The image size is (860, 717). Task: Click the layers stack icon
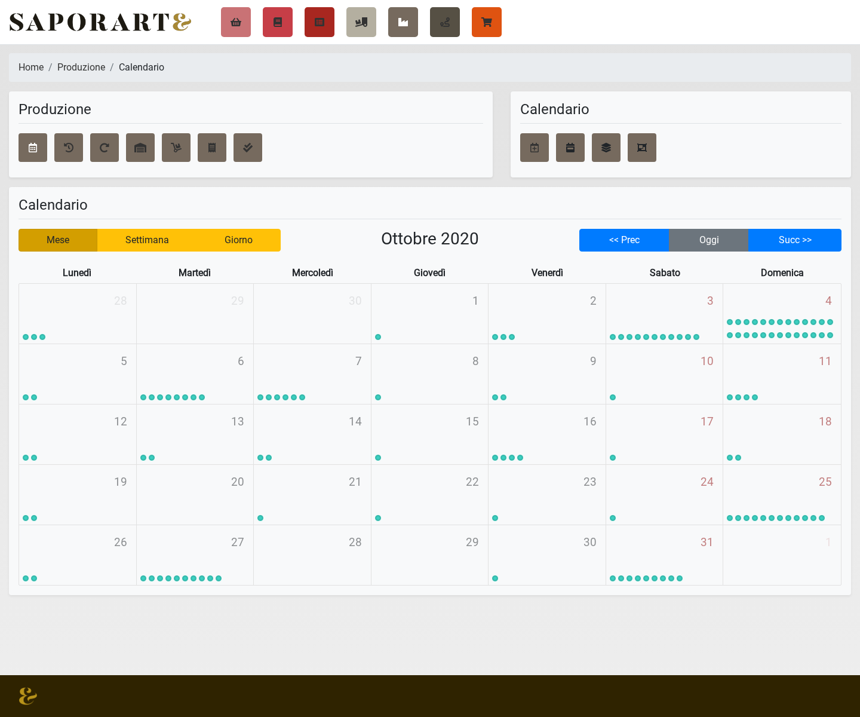pos(606,148)
